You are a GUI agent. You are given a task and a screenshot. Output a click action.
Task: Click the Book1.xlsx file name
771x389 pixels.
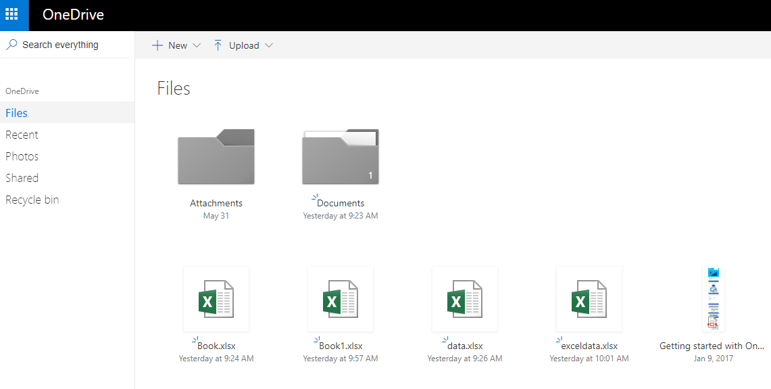point(341,346)
